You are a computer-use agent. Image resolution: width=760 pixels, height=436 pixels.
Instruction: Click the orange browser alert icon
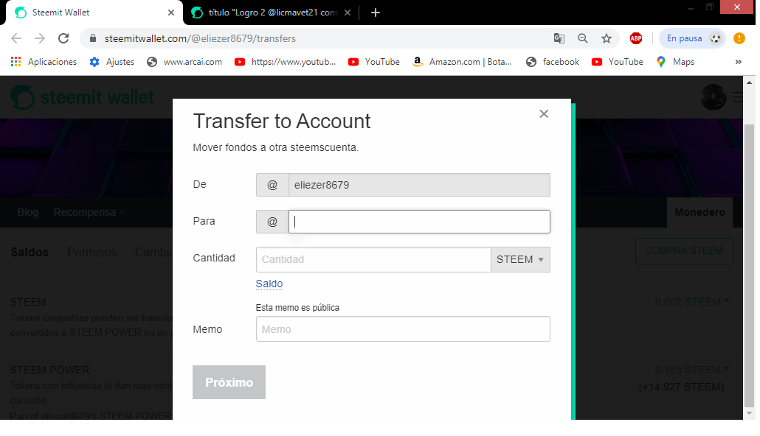pos(739,38)
